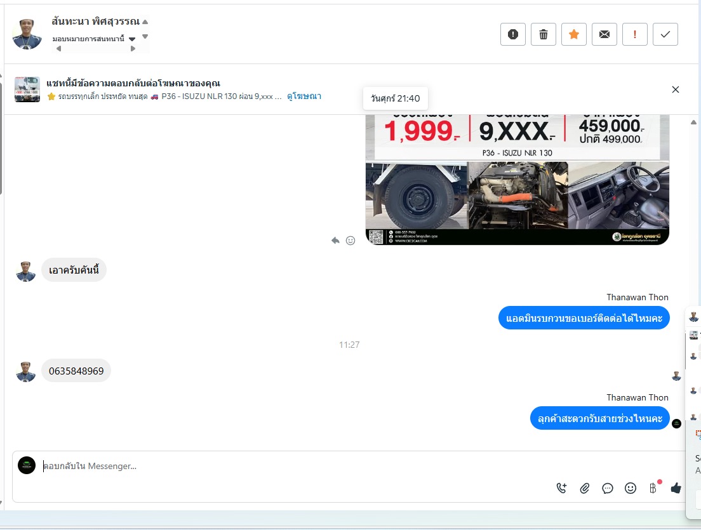Open สันทะนา พิศสุวรรณ profile picture in header
Screen dimensions: 701x530
pos(27,34)
